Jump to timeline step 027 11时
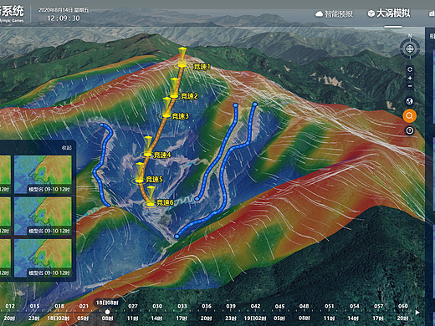 point(133,312)
